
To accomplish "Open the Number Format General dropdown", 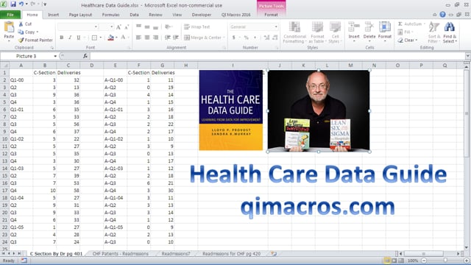I will (276, 27).
